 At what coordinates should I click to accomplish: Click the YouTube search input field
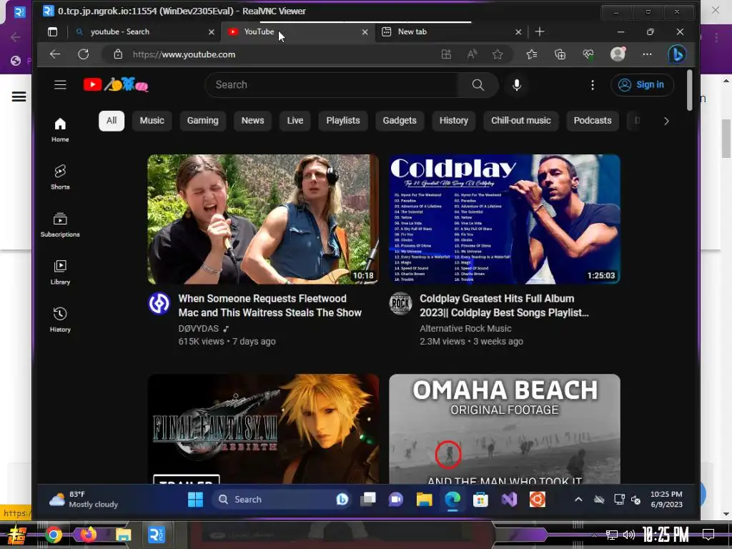pyautogui.click(x=332, y=85)
